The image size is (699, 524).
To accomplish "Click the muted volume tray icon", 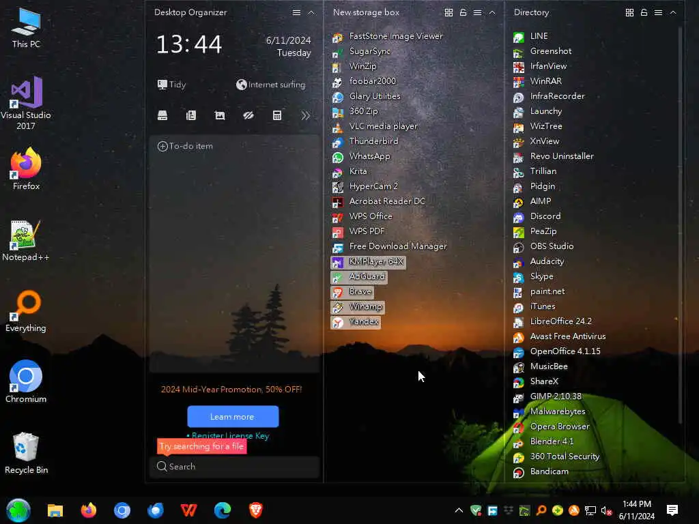I will 606,510.
